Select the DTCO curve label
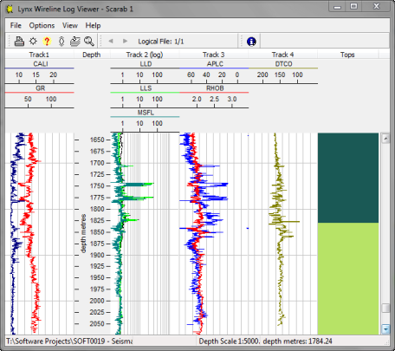 [283, 64]
